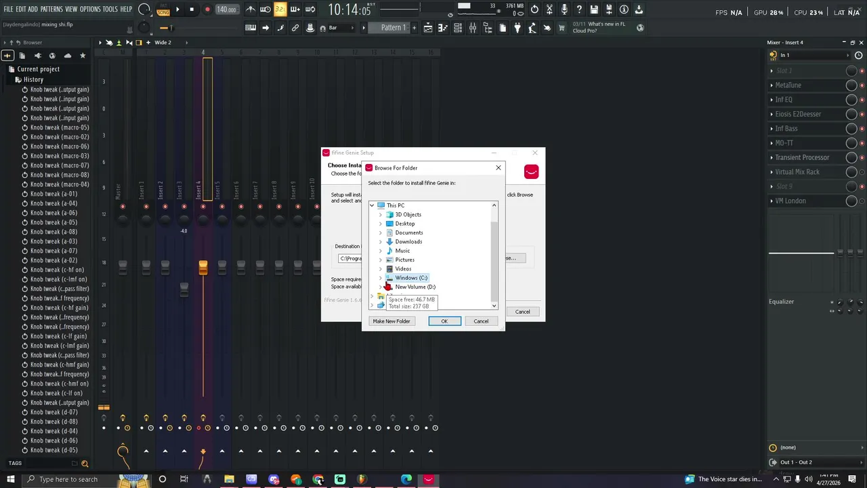This screenshot has width=867, height=488.
Task: Click Cancel in the fifine Genie Setup window
Action: point(522,312)
